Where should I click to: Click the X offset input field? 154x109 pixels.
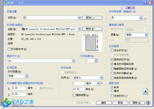[19, 88]
